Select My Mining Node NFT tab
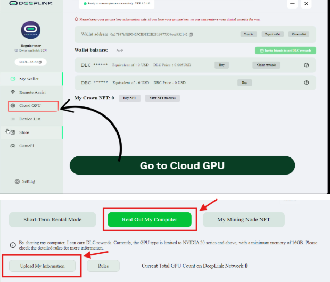Image resolution: width=330 pixels, height=282 pixels. pos(244,220)
